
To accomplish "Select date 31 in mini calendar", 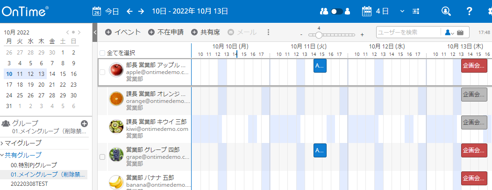I will coord(9,106).
